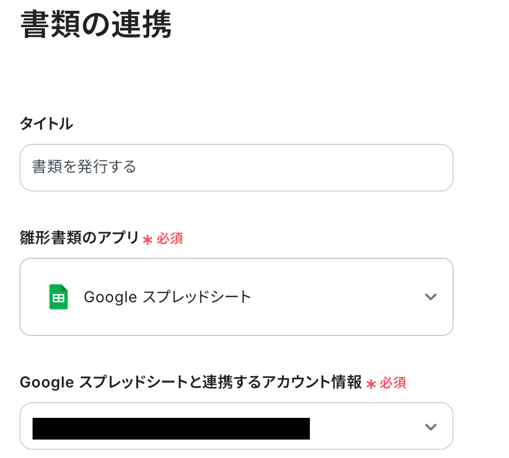Click the 書類を発行する text in title field
Screen dimensions: 509x458
point(84,167)
